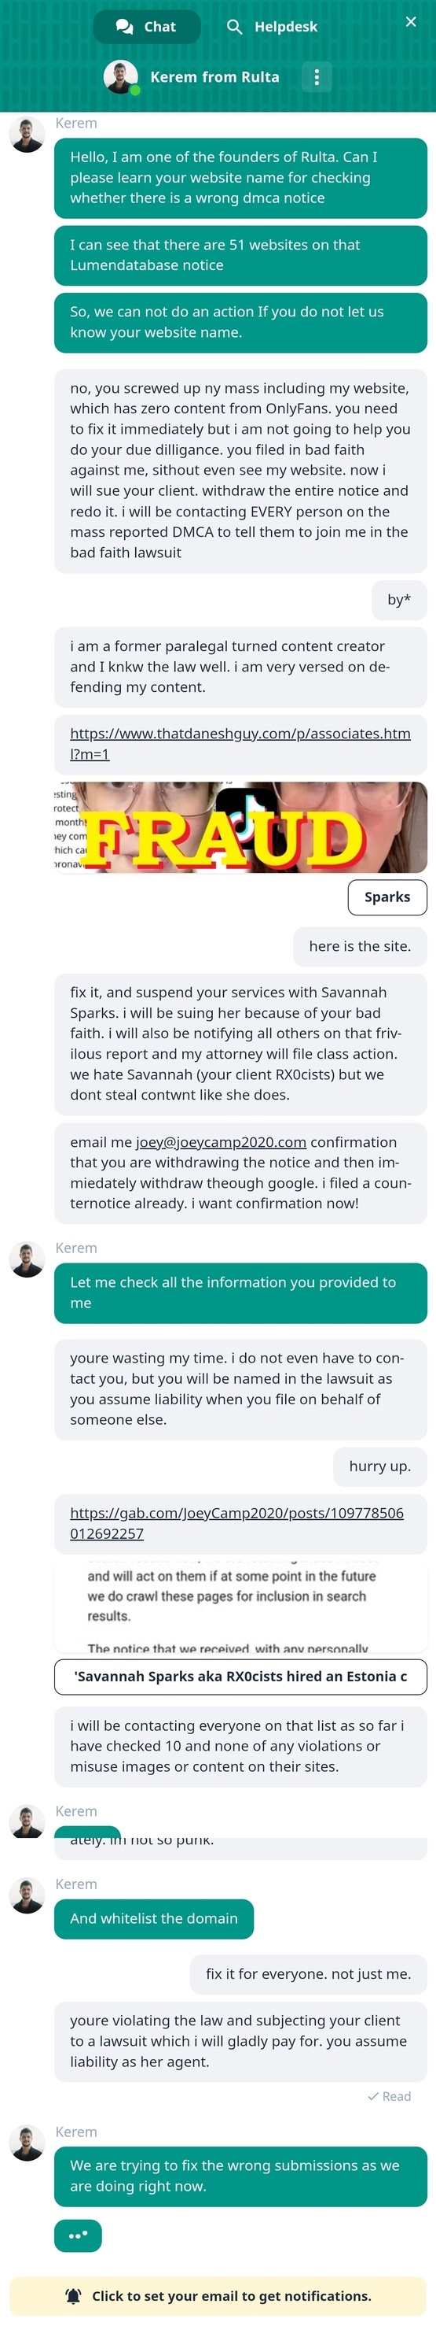
Task: Open the gab.com JoeyCamp2020 post link
Action: click(237, 1523)
